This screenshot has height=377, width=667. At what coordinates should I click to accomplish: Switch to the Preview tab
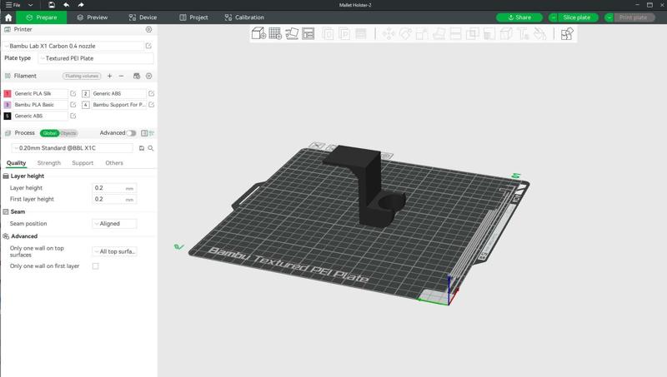pyautogui.click(x=92, y=17)
